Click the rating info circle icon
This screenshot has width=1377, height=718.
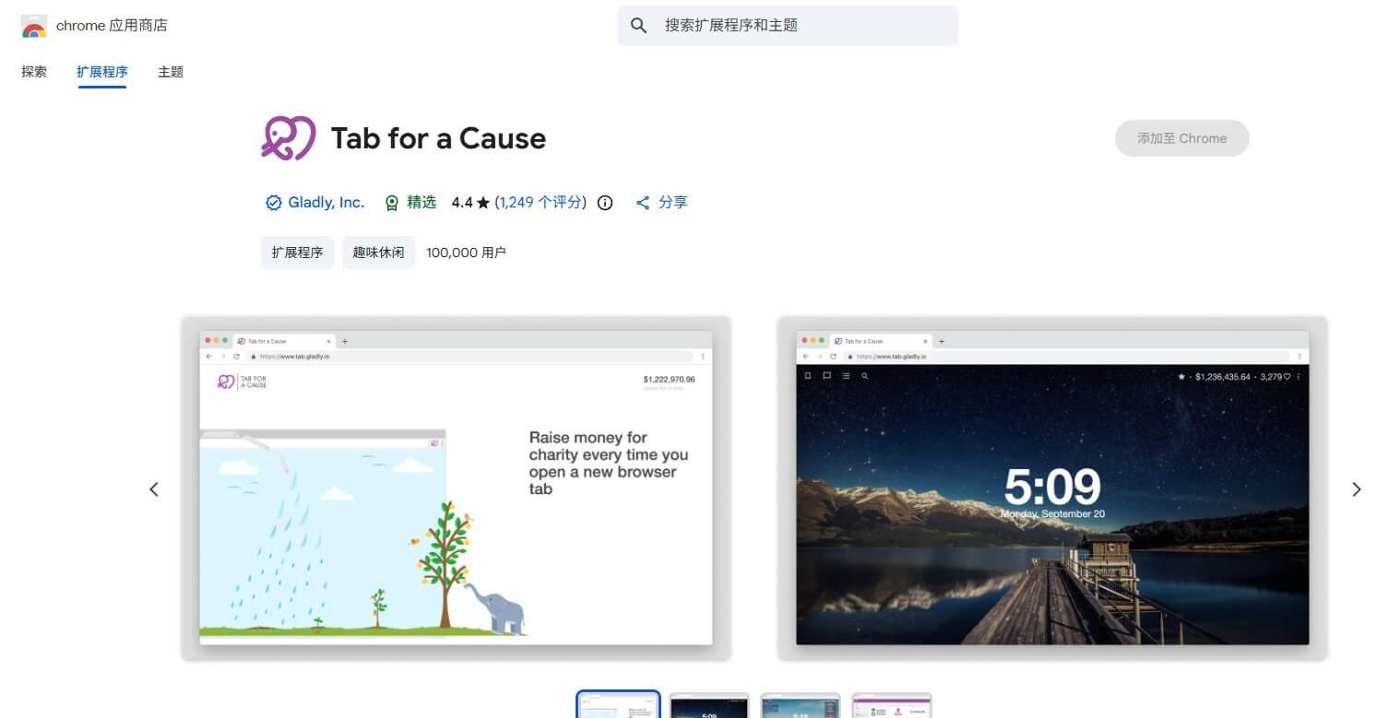pos(605,203)
